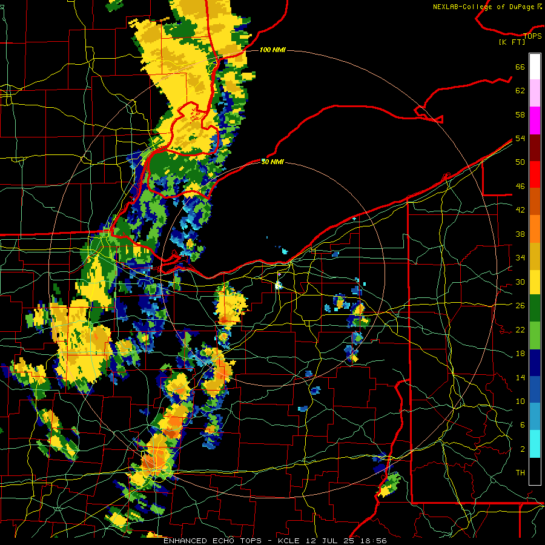Choose the gold legend swatch
This screenshot has height=545, width=545.
click(535, 256)
